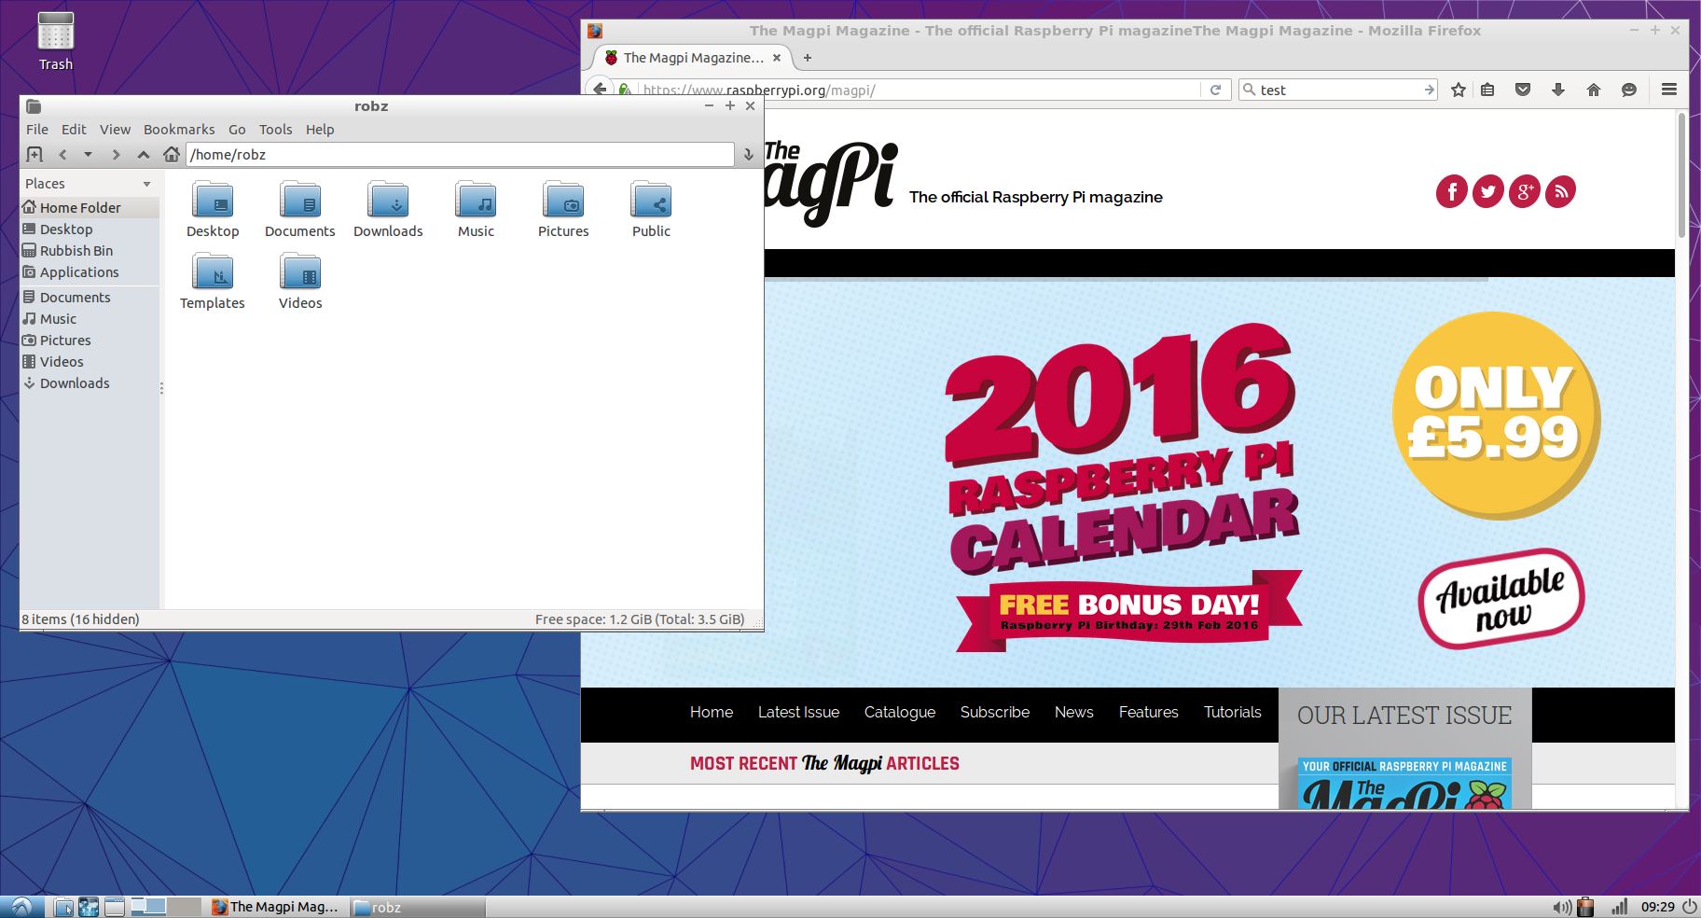Screen dimensions: 1701x918
Task: Click the Twitter icon on the MagPi page
Action: (1487, 191)
